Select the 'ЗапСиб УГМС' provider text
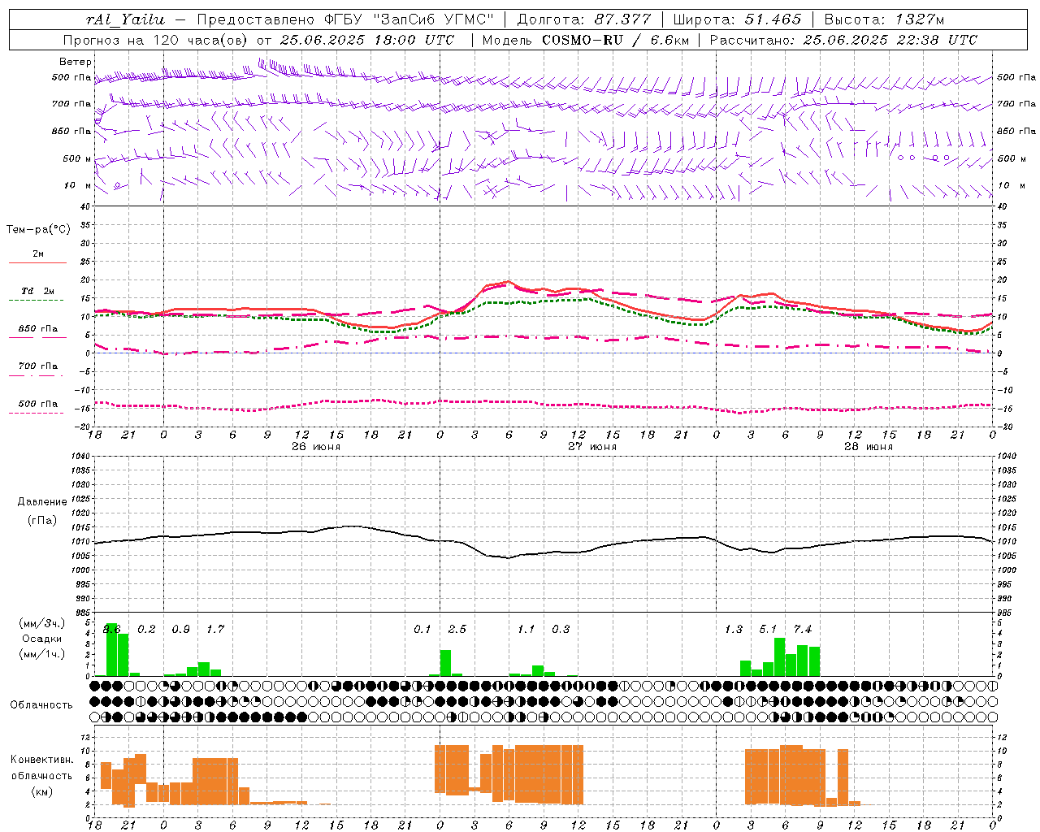1040x832 pixels. pyautogui.click(x=433, y=19)
